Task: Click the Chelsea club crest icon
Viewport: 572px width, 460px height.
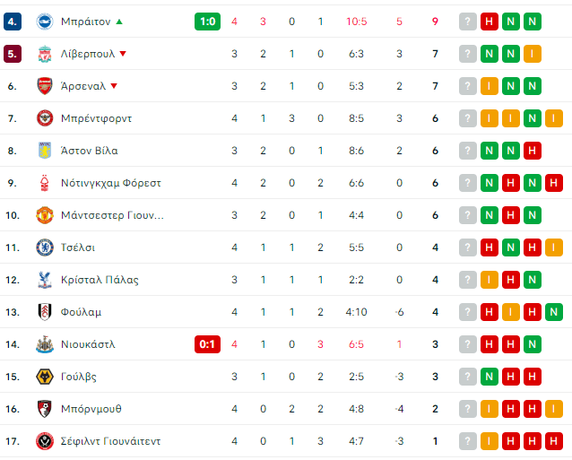Action: click(x=45, y=247)
